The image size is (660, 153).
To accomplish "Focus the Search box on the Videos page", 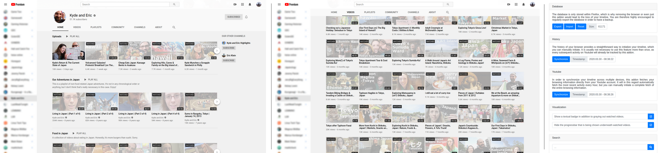I will (399, 4).
